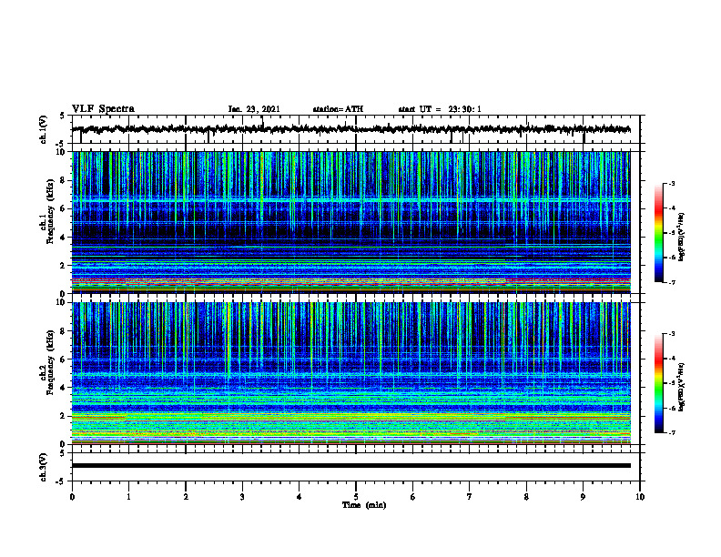Click the VLF Spectra plot title

pyautogui.click(x=103, y=109)
